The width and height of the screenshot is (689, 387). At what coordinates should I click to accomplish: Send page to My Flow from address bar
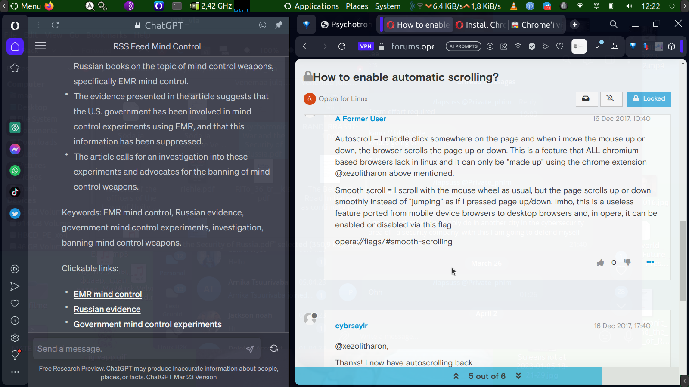546,46
